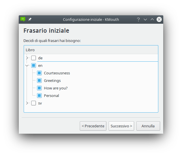Minimize the window with the down chevron
The height and width of the screenshot is (156, 182).
[x=145, y=19]
